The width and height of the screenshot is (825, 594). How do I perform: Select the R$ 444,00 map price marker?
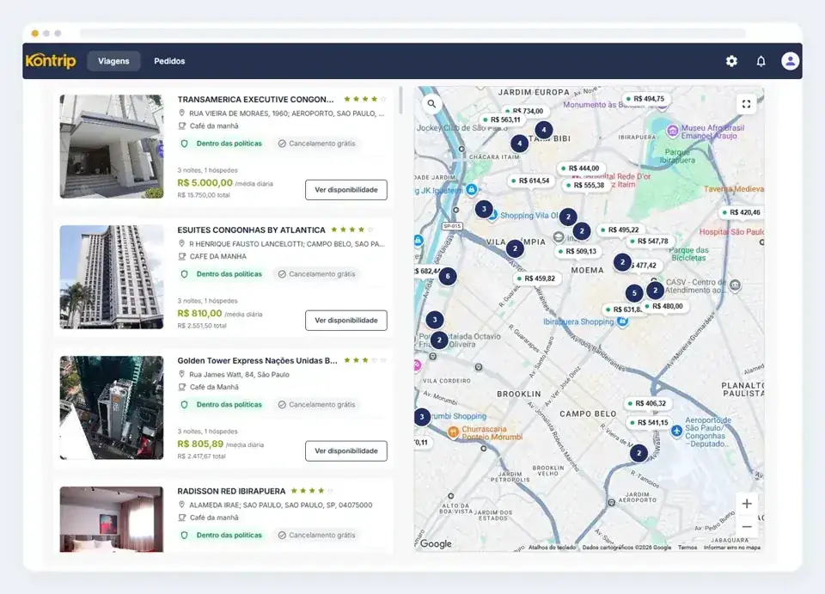pos(580,168)
